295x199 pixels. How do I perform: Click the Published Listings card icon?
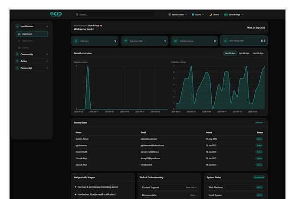click(175, 41)
